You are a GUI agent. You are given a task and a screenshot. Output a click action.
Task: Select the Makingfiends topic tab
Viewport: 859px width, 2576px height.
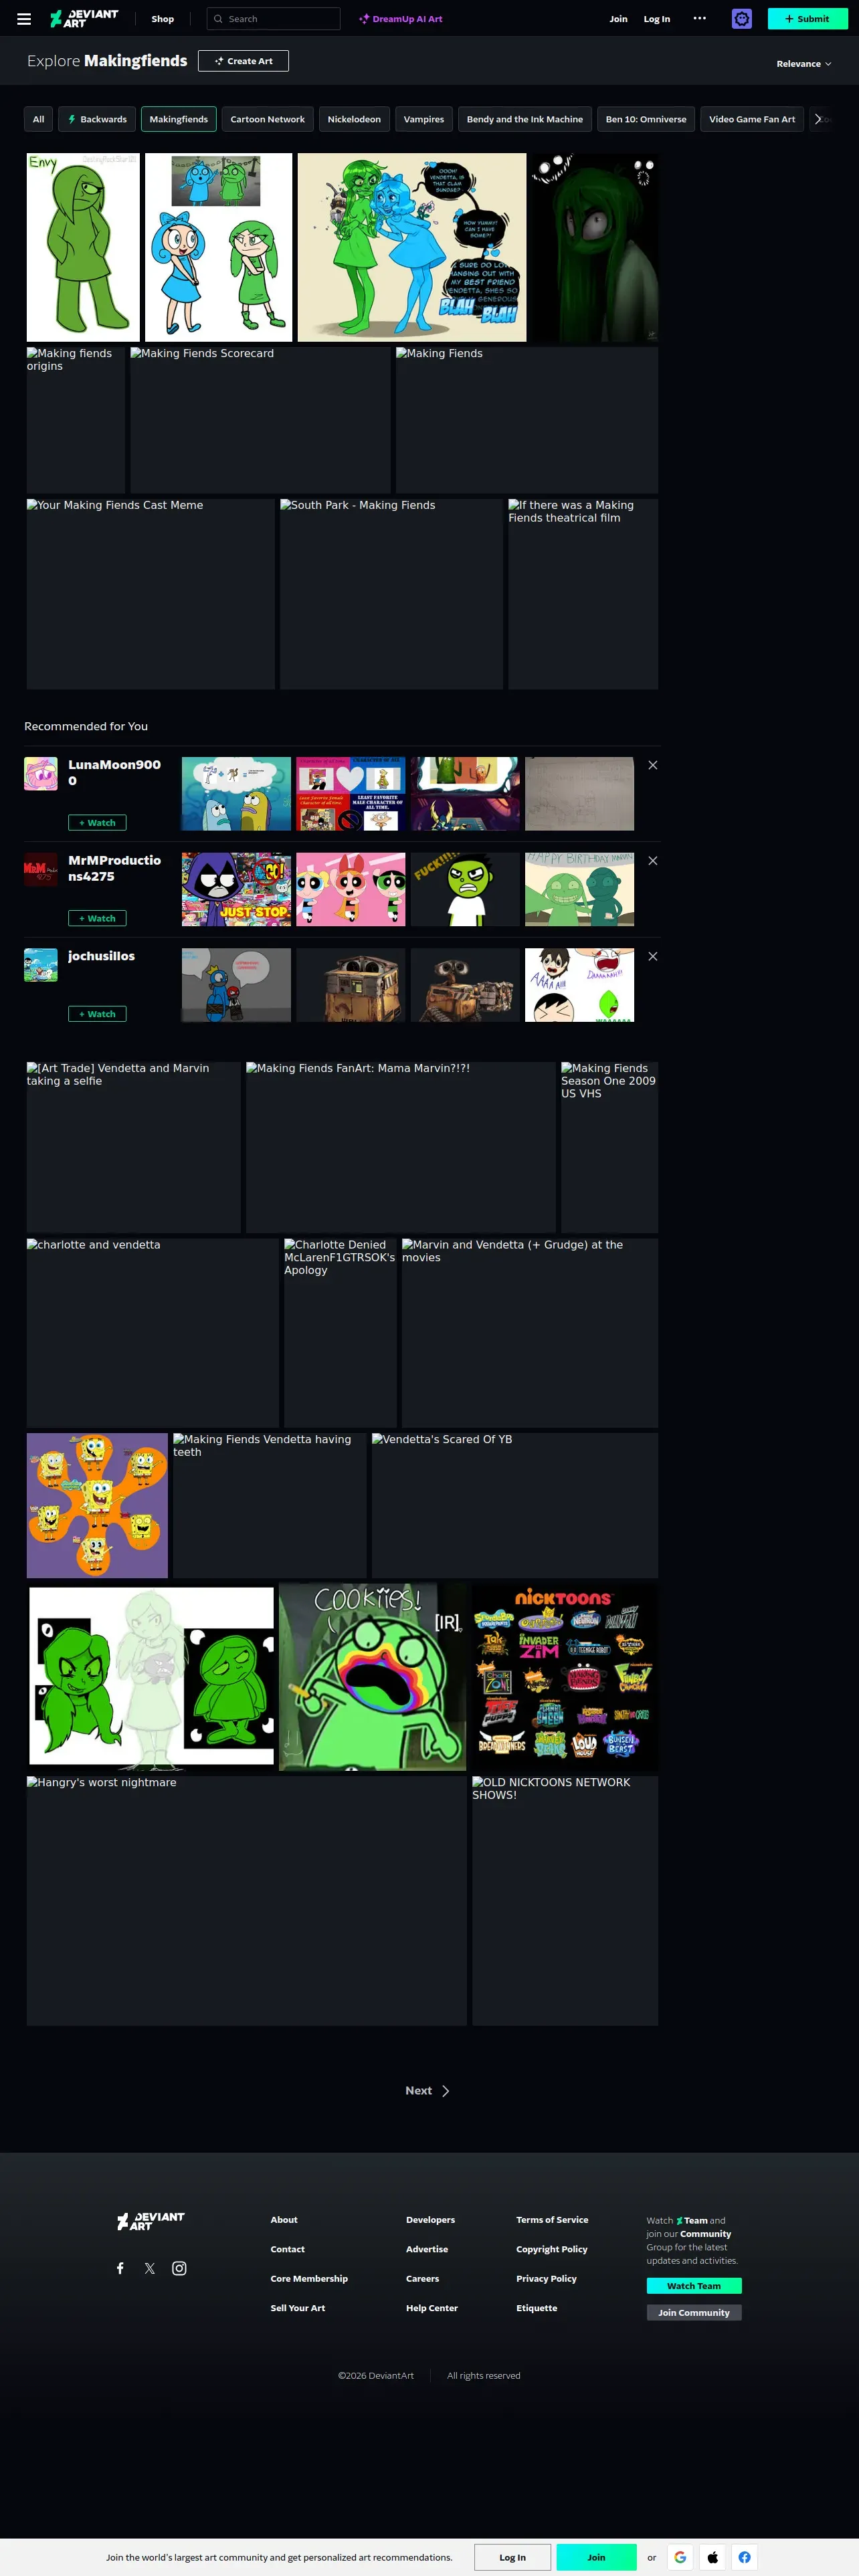coord(179,119)
